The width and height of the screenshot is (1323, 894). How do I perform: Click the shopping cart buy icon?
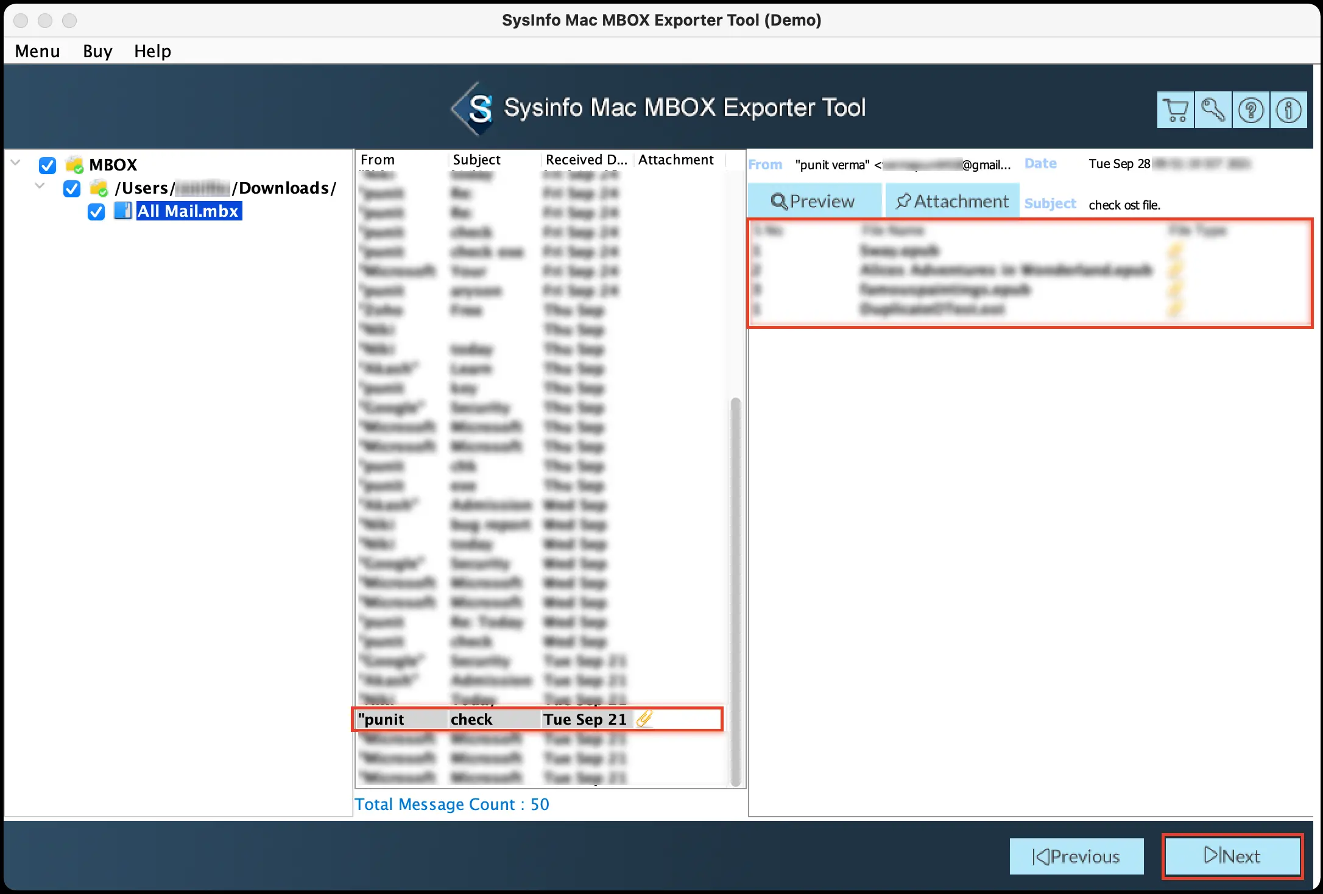[1175, 110]
